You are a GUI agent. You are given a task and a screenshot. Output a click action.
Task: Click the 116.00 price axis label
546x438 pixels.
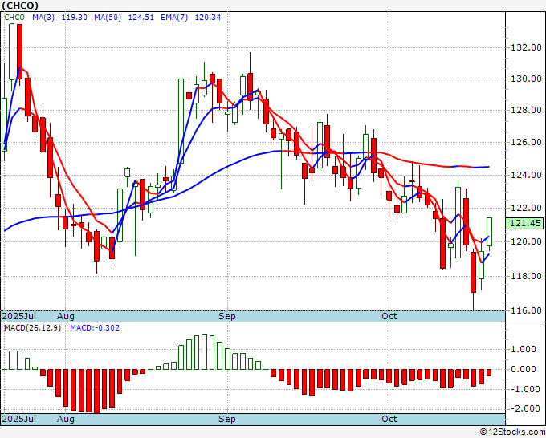point(526,310)
